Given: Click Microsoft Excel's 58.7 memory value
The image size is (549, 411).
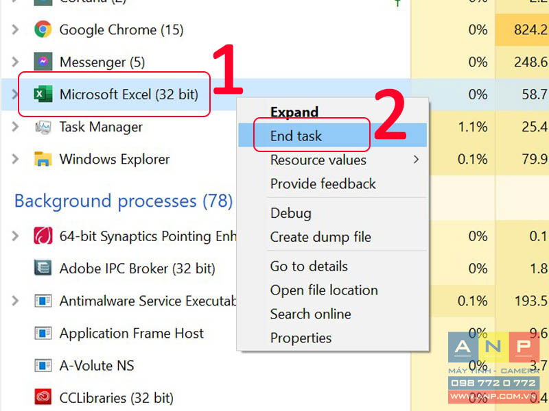Looking at the screenshot, I should (535, 95).
